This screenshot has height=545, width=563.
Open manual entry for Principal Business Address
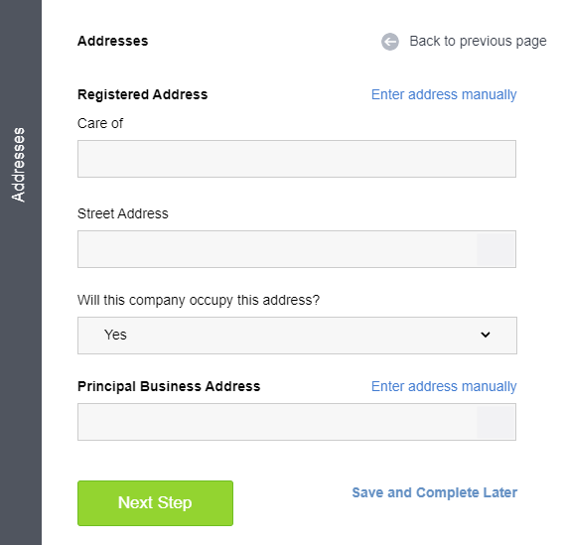pos(444,387)
